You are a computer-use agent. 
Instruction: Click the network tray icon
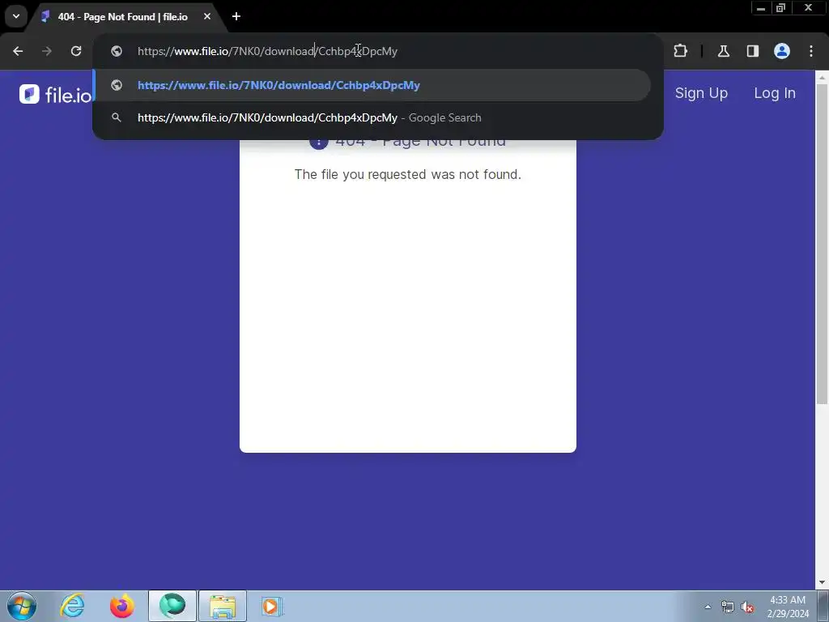click(728, 607)
